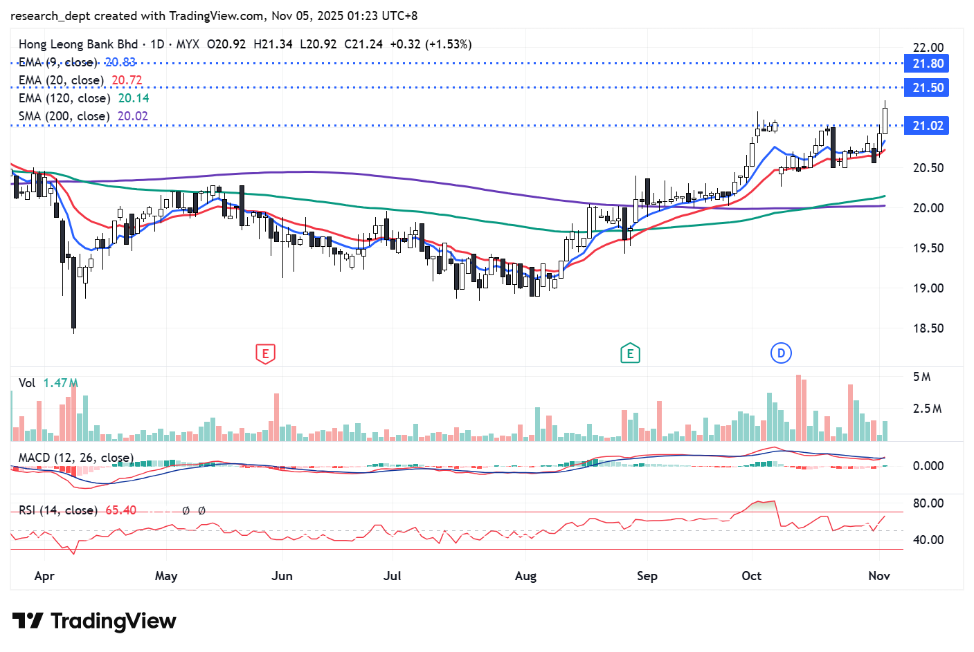The height and width of the screenshot is (652, 974).
Task: Select the 21.02 price level tag
Action: tap(927, 126)
